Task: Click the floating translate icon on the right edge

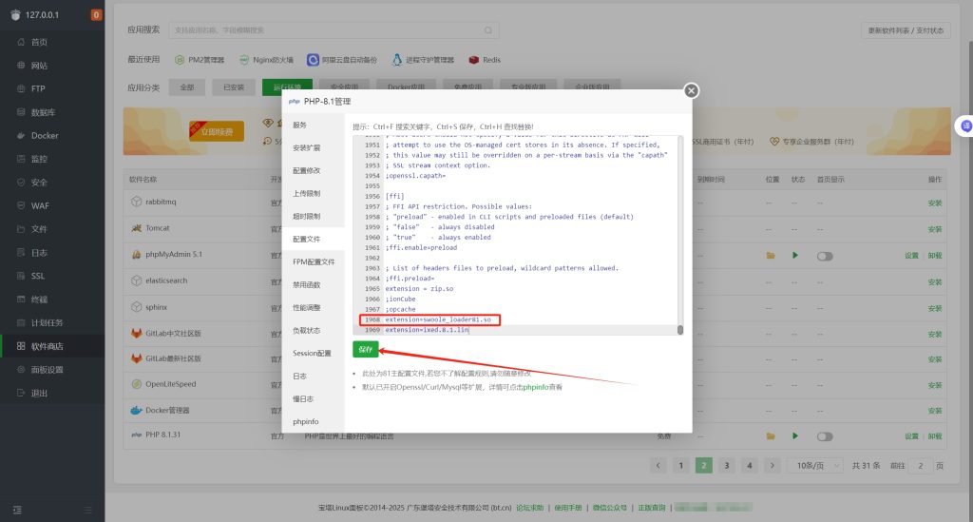Action: pos(965,126)
